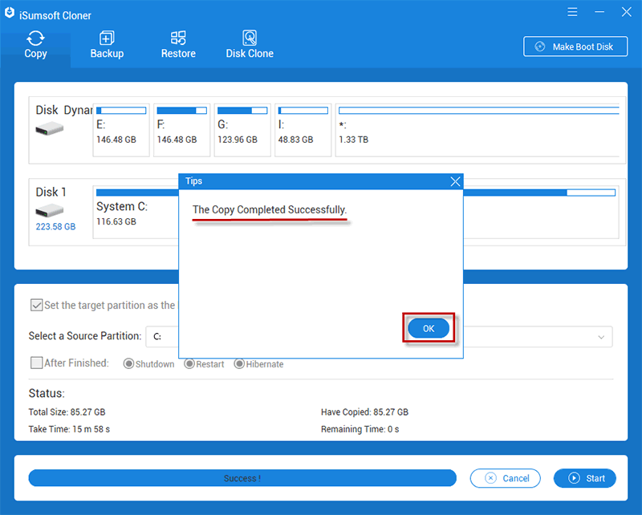Click the Disk 1 drive icon
Viewport: 642px width, 515px height.
coord(49,211)
